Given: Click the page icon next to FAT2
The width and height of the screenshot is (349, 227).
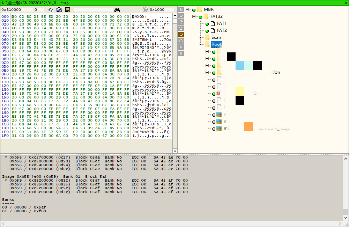Looking at the screenshot, I should coord(213,30).
